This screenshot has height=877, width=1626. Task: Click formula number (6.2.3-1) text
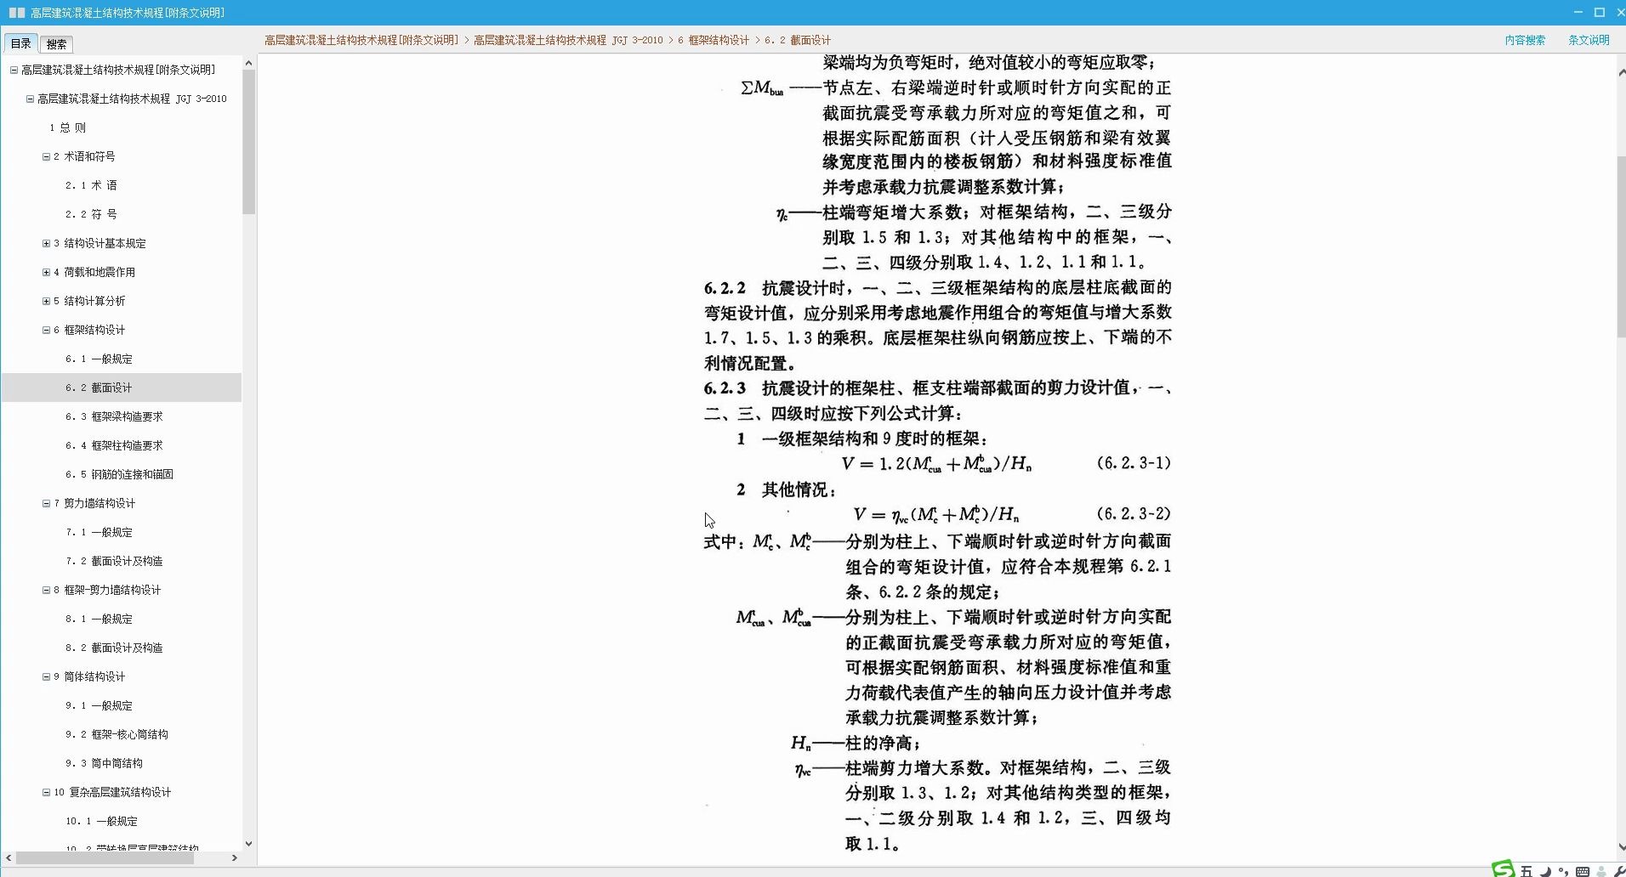[x=1133, y=463]
